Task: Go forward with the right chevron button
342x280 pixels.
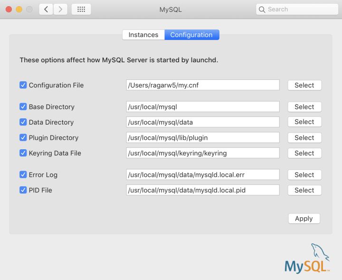Action: 60,10
